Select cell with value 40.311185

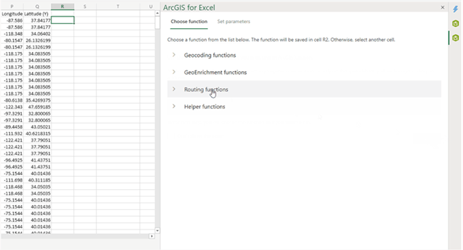click(37, 180)
